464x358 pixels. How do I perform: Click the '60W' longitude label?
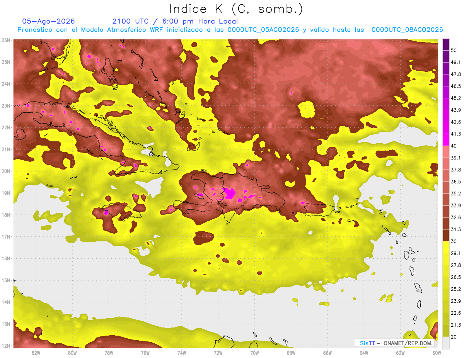coord(437,353)
